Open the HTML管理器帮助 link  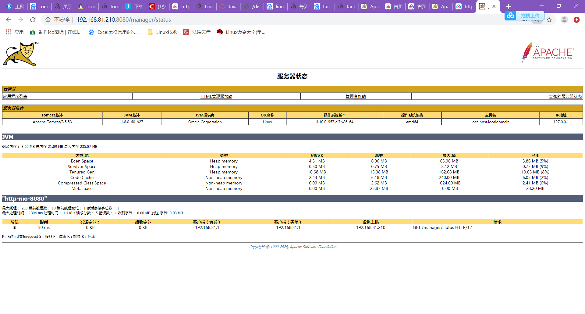pos(216,96)
